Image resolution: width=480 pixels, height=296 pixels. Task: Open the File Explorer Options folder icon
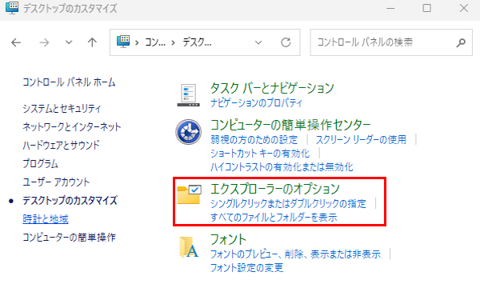coord(189,194)
